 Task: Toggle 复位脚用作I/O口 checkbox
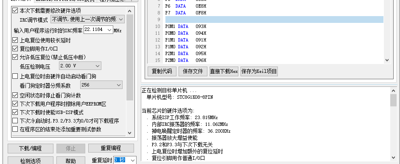tap(15, 48)
